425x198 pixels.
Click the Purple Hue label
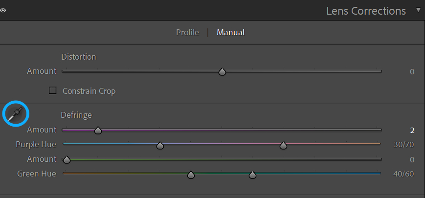pyautogui.click(x=36, y=144)
